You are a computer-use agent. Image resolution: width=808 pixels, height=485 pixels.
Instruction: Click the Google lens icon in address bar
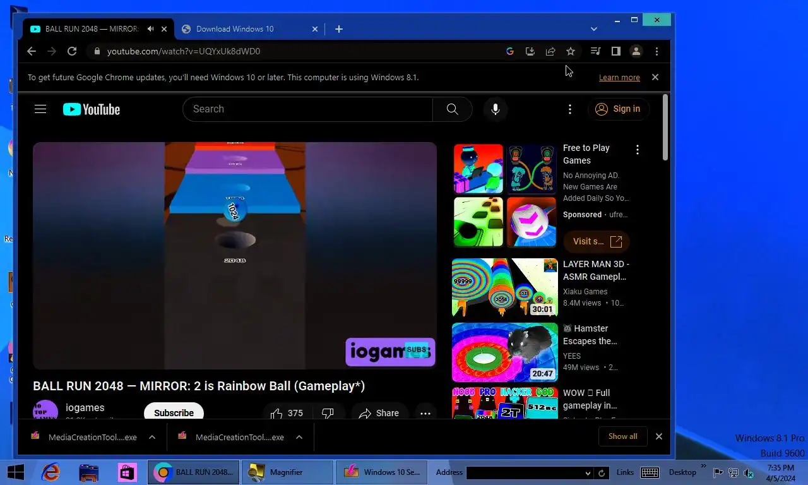click(510, 51)
